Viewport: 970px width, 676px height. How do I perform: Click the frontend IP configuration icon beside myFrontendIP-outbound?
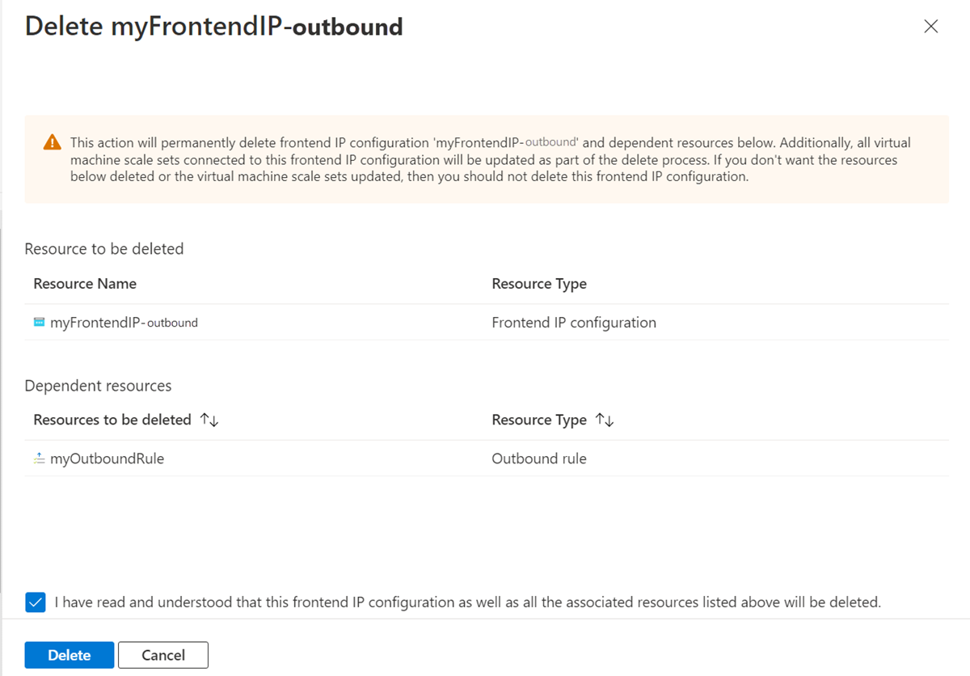click(x=38, y=322)
